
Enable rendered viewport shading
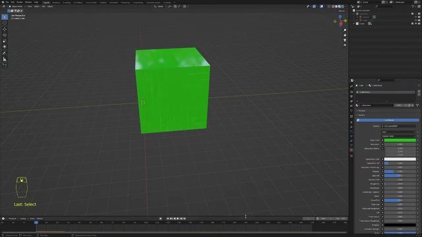(x=342, y=7)
